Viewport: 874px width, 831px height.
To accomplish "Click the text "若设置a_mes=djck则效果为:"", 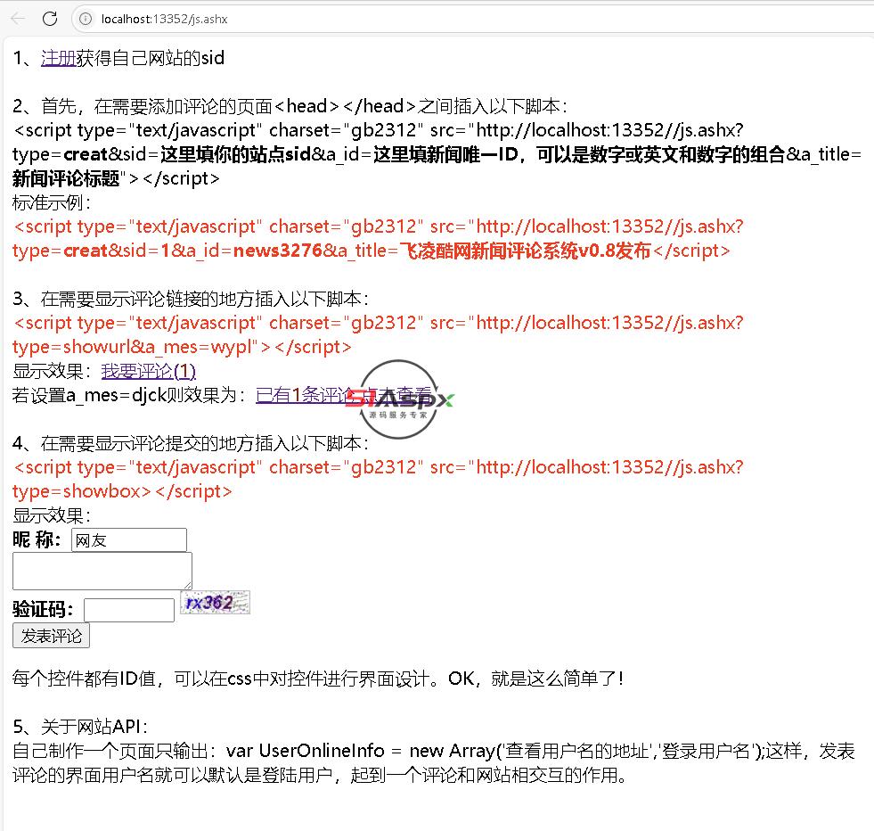I will (x=129, y=395).
